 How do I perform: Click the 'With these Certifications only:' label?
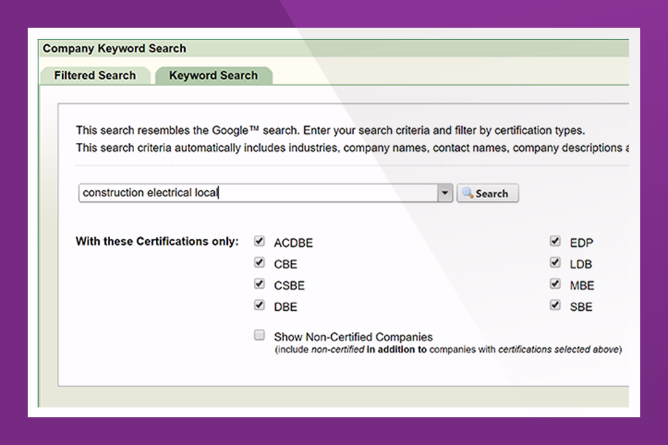[157, 241]
